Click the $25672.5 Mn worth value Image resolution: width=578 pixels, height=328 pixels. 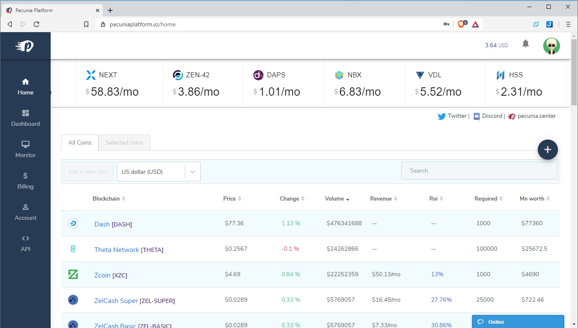pyautogui.click(x=534, y=249)
